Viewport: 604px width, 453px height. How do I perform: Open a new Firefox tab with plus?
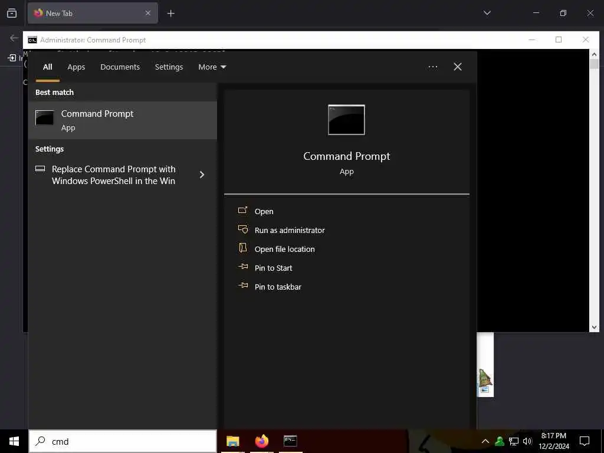click(170, 14)
